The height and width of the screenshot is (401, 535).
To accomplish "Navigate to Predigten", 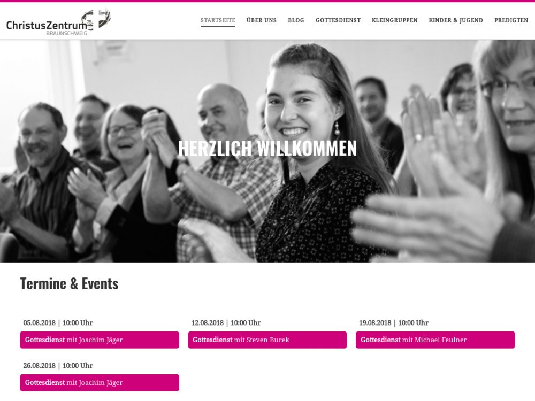I will pos(511,20).
